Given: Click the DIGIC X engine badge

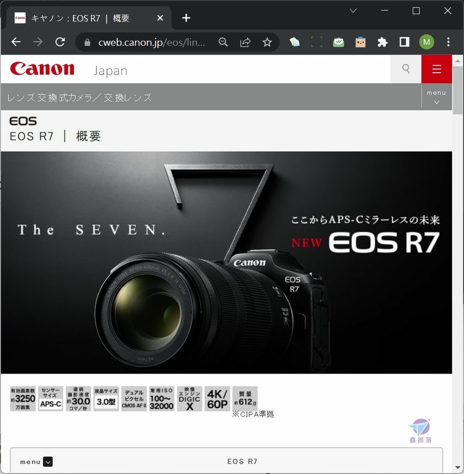Looking at the screenshot, I should [189, 399].
